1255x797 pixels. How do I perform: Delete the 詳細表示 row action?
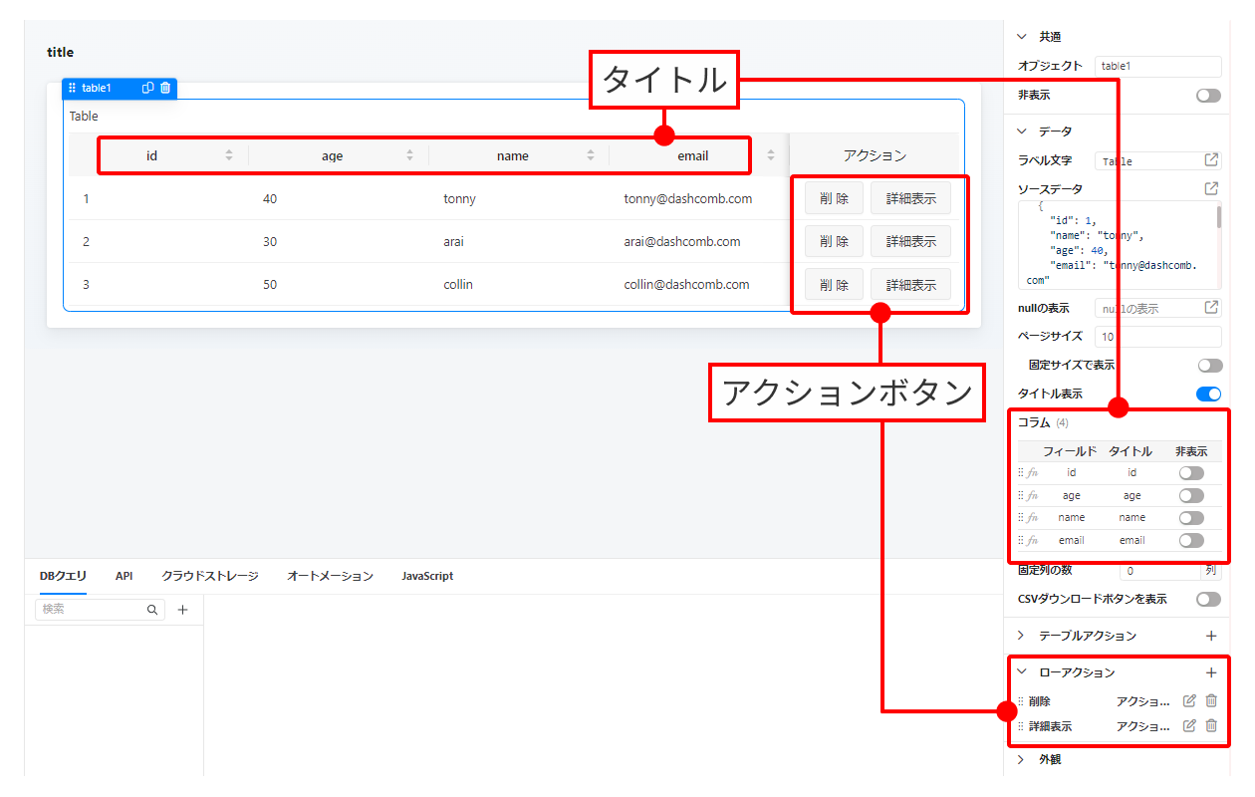click(1211, 726)
